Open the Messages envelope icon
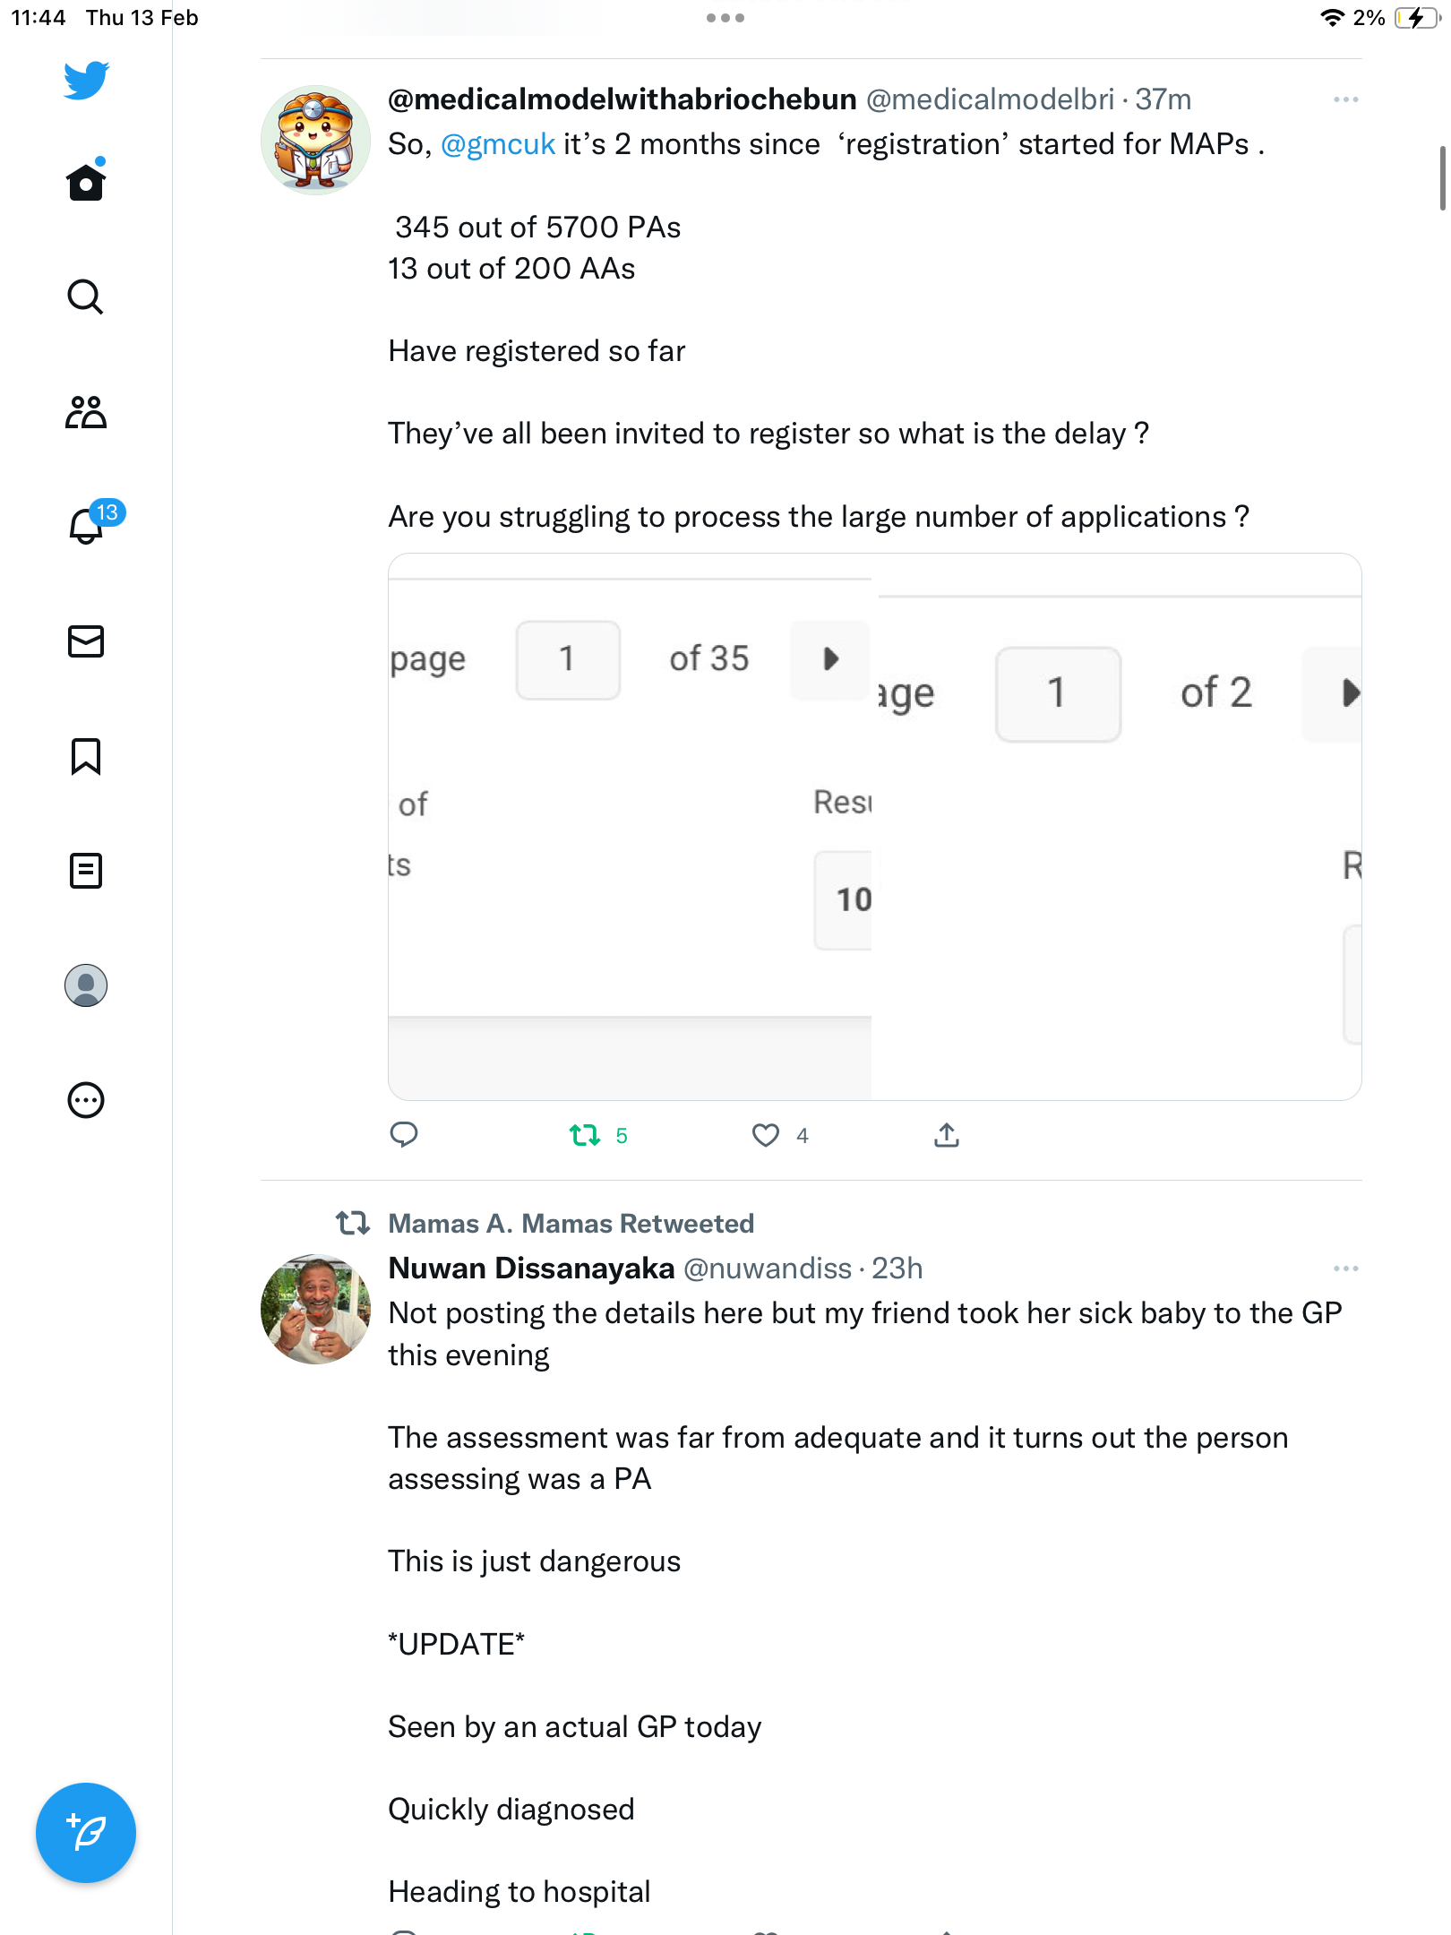The width and height of the screenshot is (1451, 1935). (86, 641)
